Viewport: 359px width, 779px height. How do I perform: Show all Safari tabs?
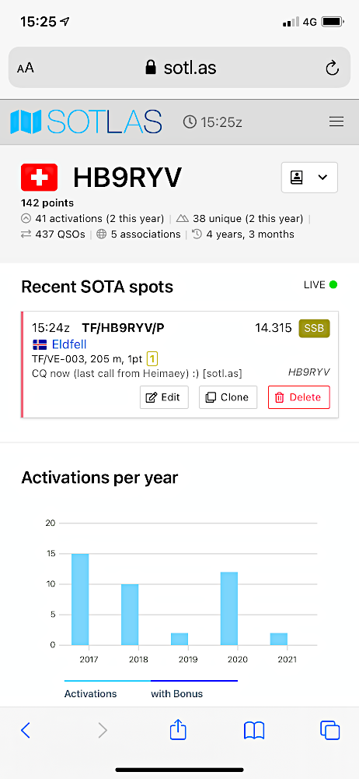[x=329, y=731]
